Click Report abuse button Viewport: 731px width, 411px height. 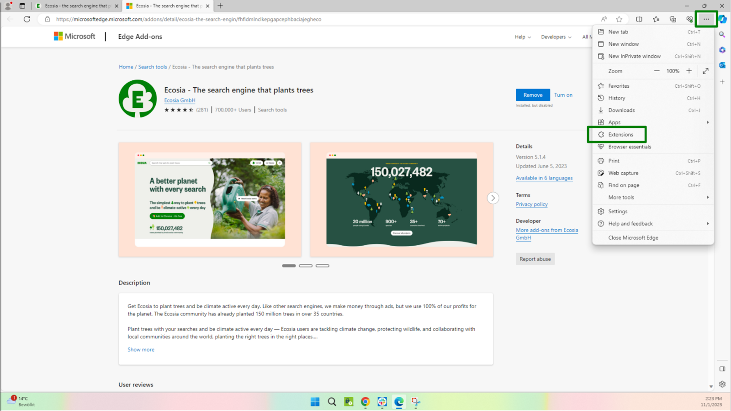(535, 259)
